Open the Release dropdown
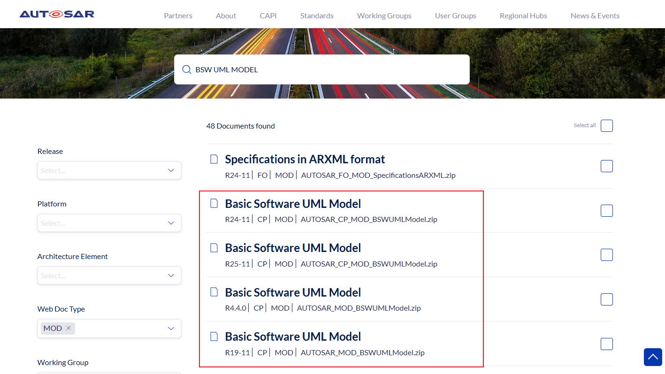 tap(109, 170)
